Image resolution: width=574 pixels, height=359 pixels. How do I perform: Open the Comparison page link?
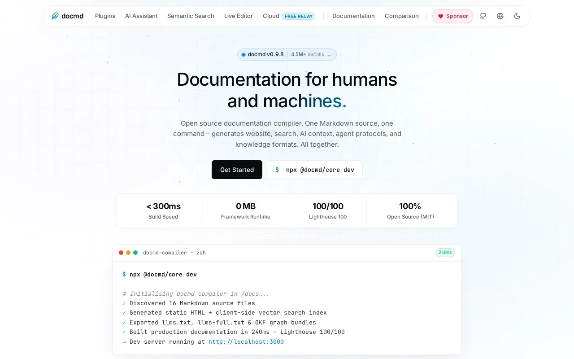click(x=402, y=16)
